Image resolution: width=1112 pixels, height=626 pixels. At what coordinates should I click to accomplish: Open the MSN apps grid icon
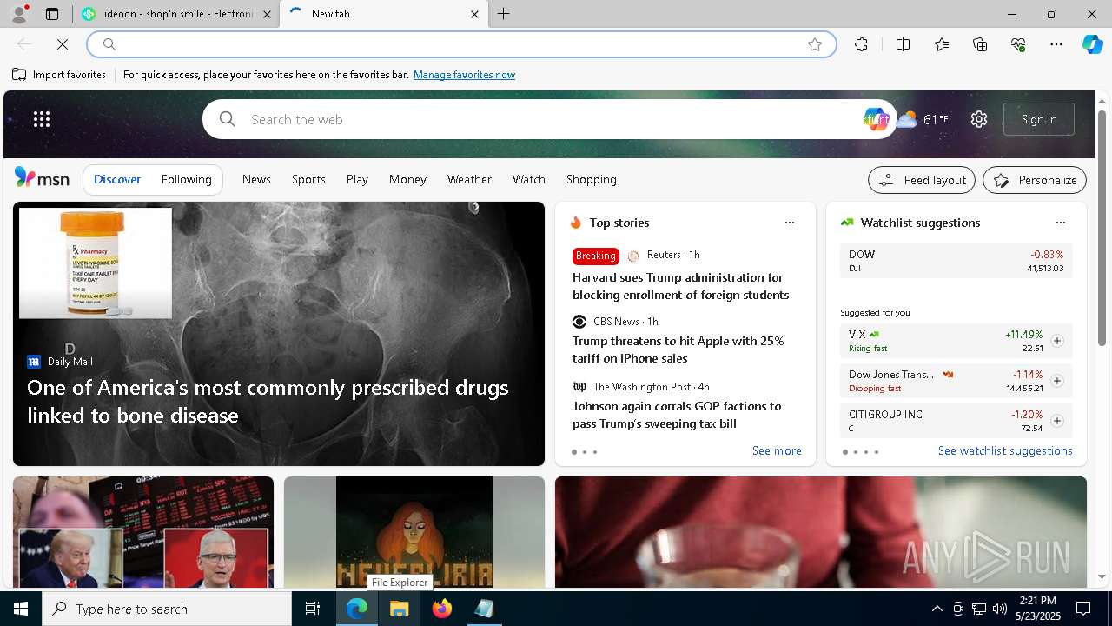point(42,119)
